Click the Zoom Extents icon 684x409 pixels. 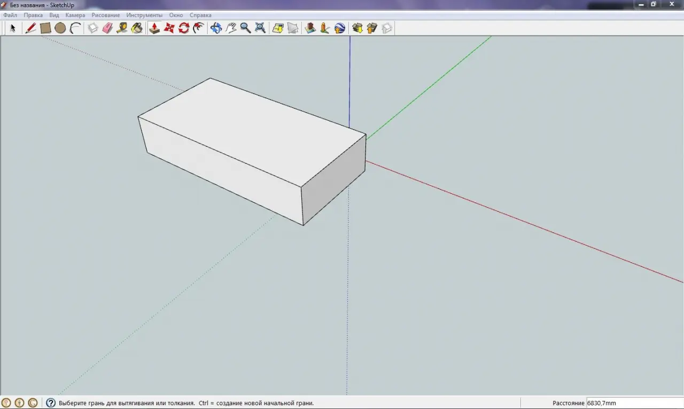pos(260,28)
